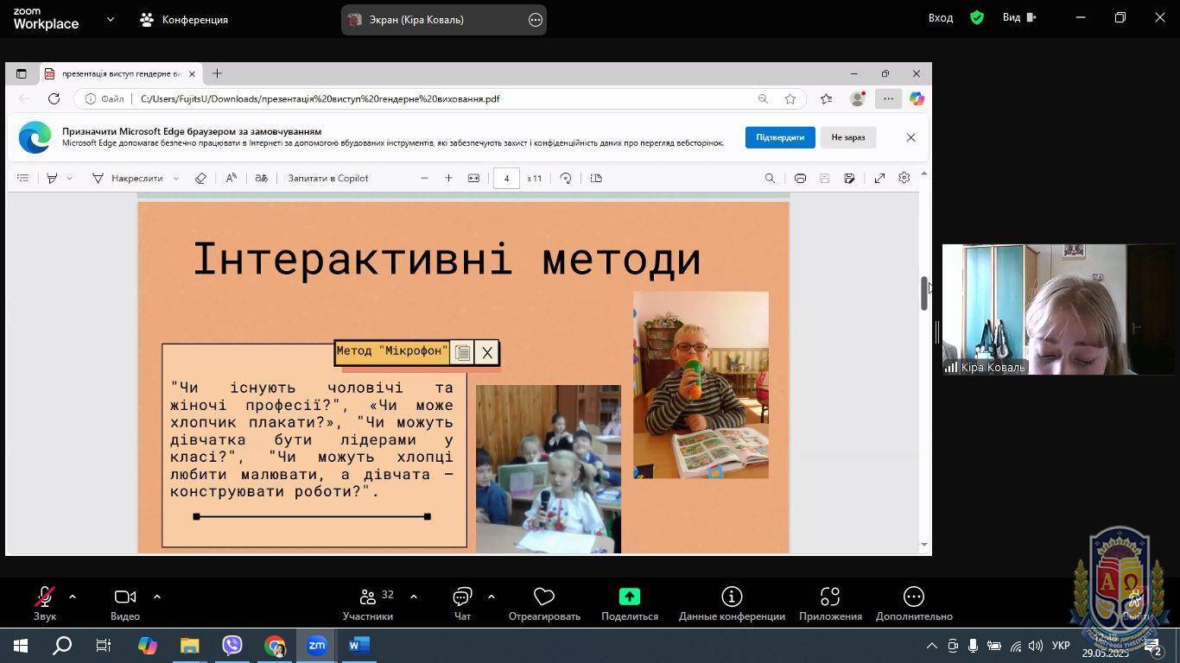Select the PDF highlight tool
This screenshot has height=663, width=1180.
(52, 178)
